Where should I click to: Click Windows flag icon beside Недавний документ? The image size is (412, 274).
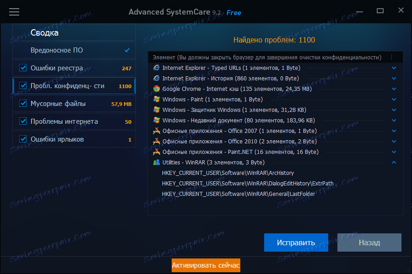click(x=157, y=121)
